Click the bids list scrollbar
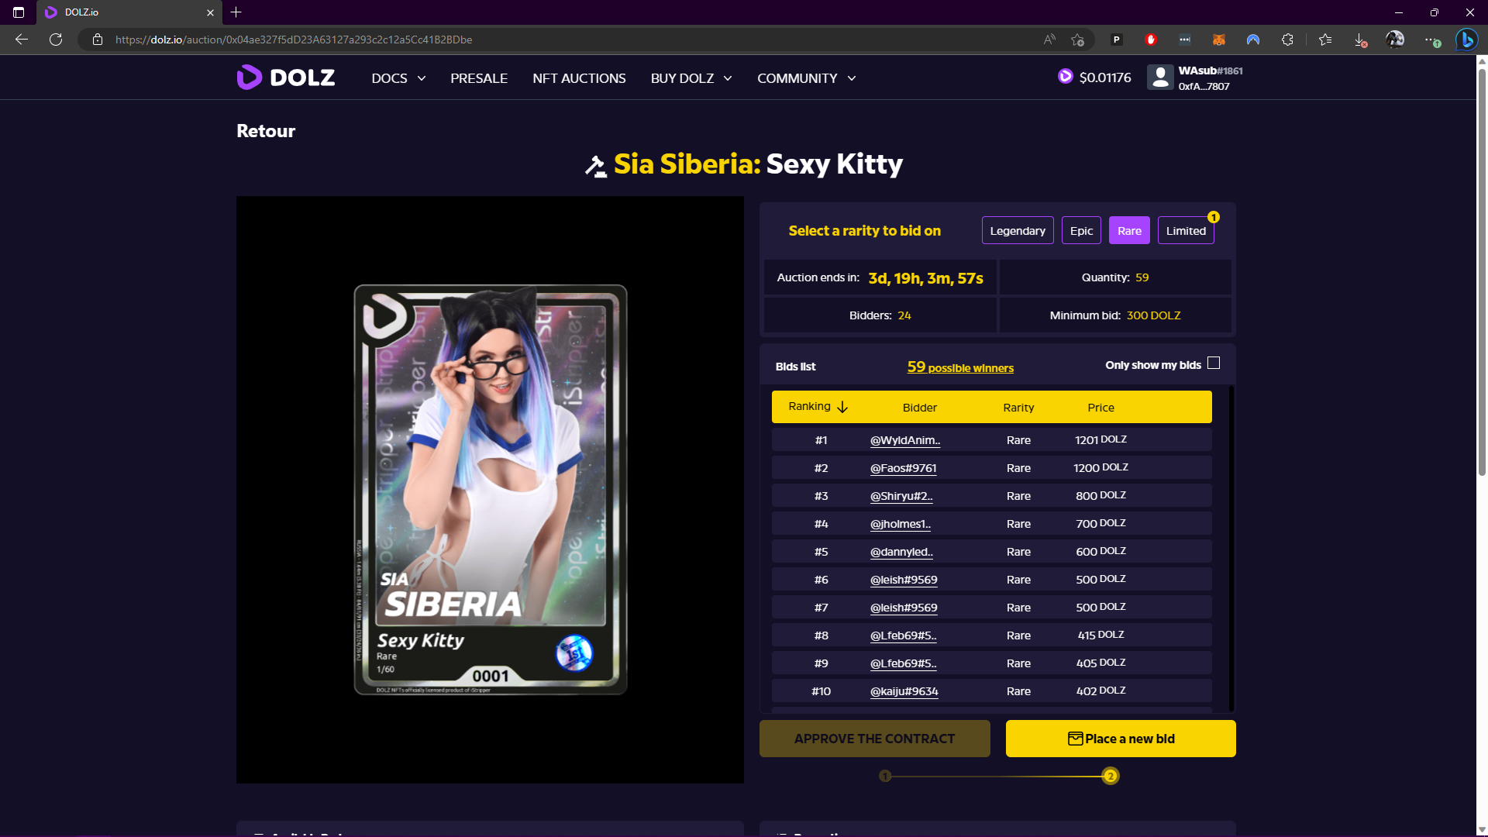 tap(1230, 547)
